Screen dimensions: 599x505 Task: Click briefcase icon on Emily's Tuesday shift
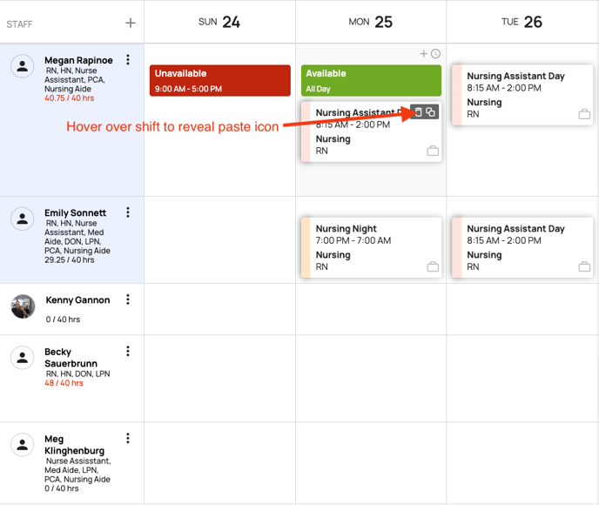[584, 266]
